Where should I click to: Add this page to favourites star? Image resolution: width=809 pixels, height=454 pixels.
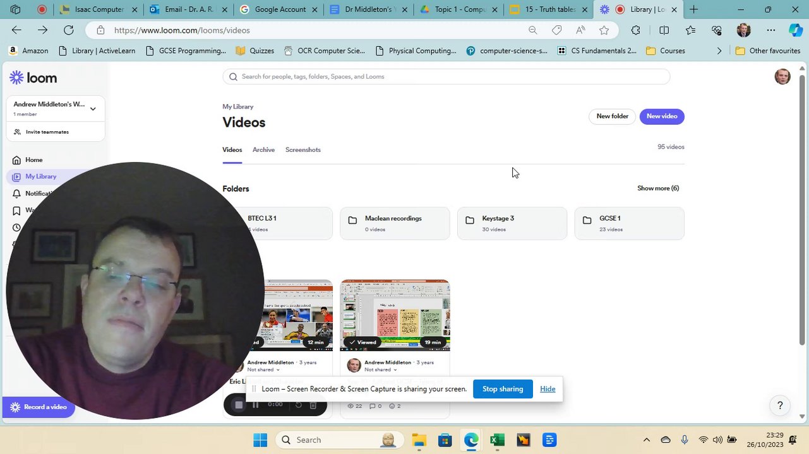[x=604, y=30]
